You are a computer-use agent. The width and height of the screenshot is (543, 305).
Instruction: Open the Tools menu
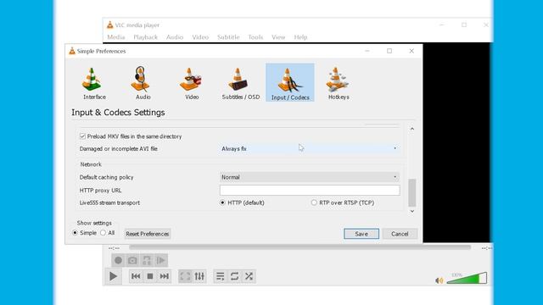click(x=255, y=37)
